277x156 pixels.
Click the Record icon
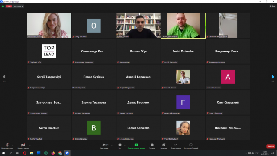click(152, 146)
